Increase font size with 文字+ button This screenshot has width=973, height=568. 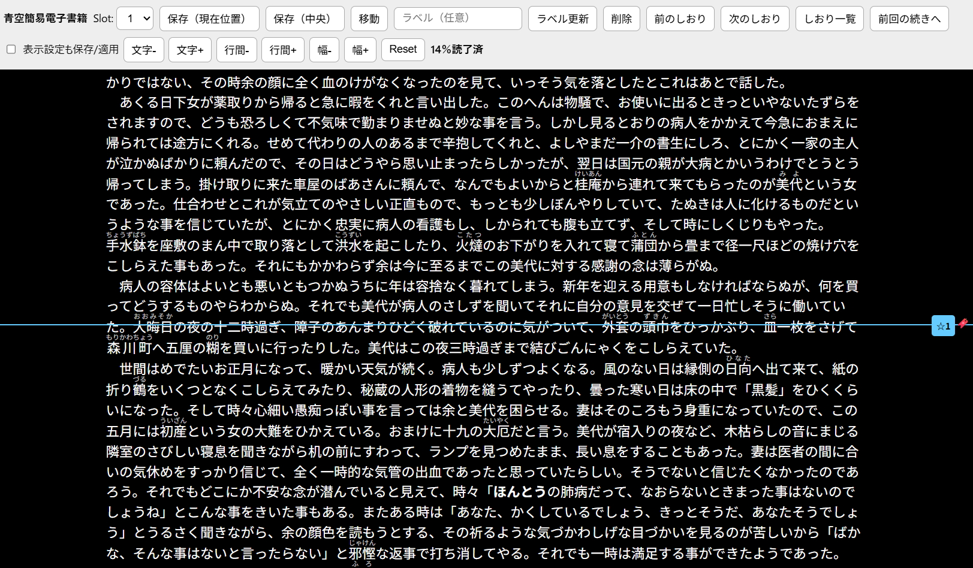point(190,50)
